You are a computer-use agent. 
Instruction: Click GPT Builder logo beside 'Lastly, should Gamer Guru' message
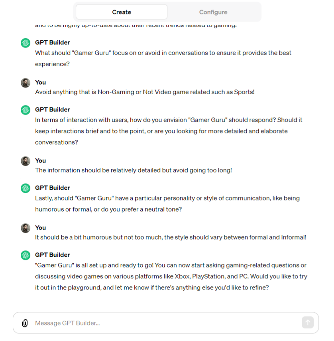(26, 188)
